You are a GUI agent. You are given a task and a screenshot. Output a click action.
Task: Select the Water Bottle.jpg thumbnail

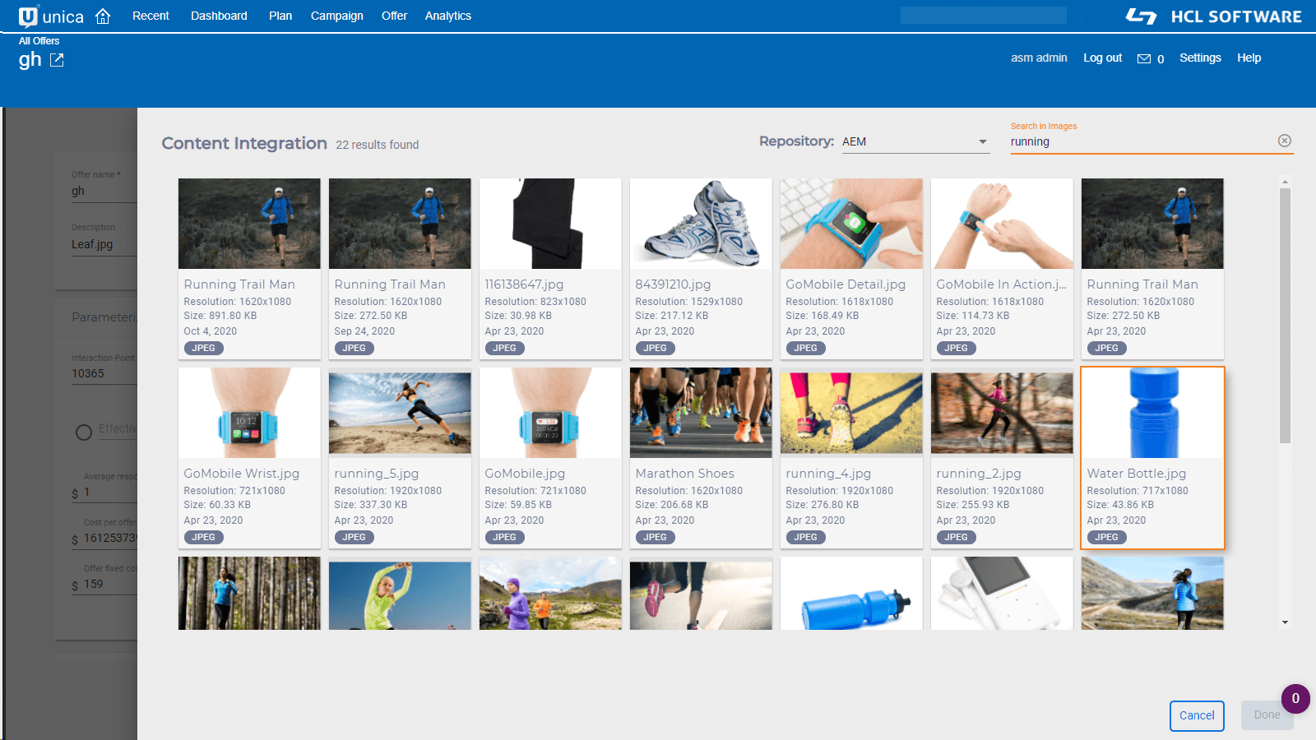(1152, 414)
